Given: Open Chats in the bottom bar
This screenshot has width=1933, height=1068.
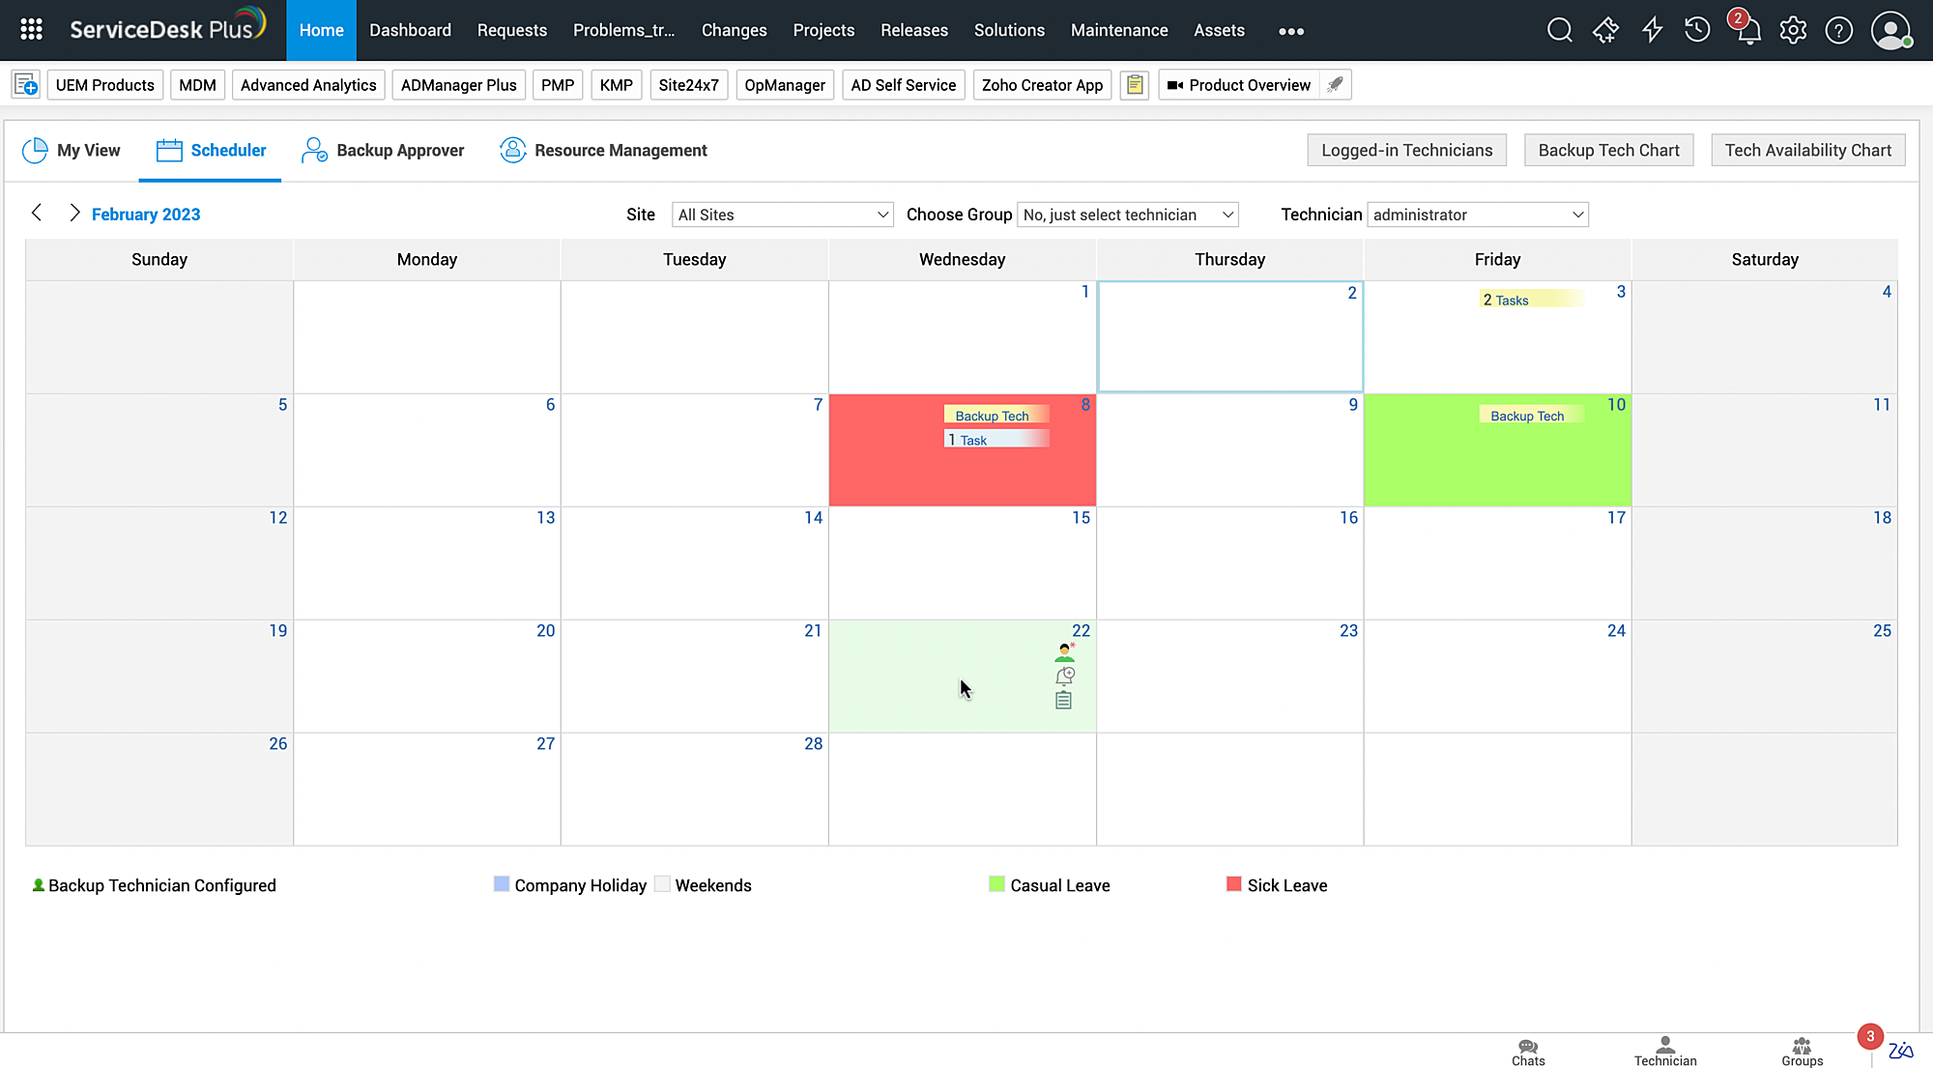Looking at the screenshot, I should tap(1528, 1052).
